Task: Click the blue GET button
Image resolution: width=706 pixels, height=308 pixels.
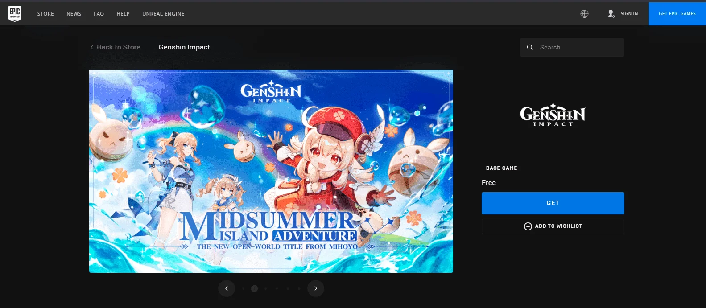Action: pos(553,203)
